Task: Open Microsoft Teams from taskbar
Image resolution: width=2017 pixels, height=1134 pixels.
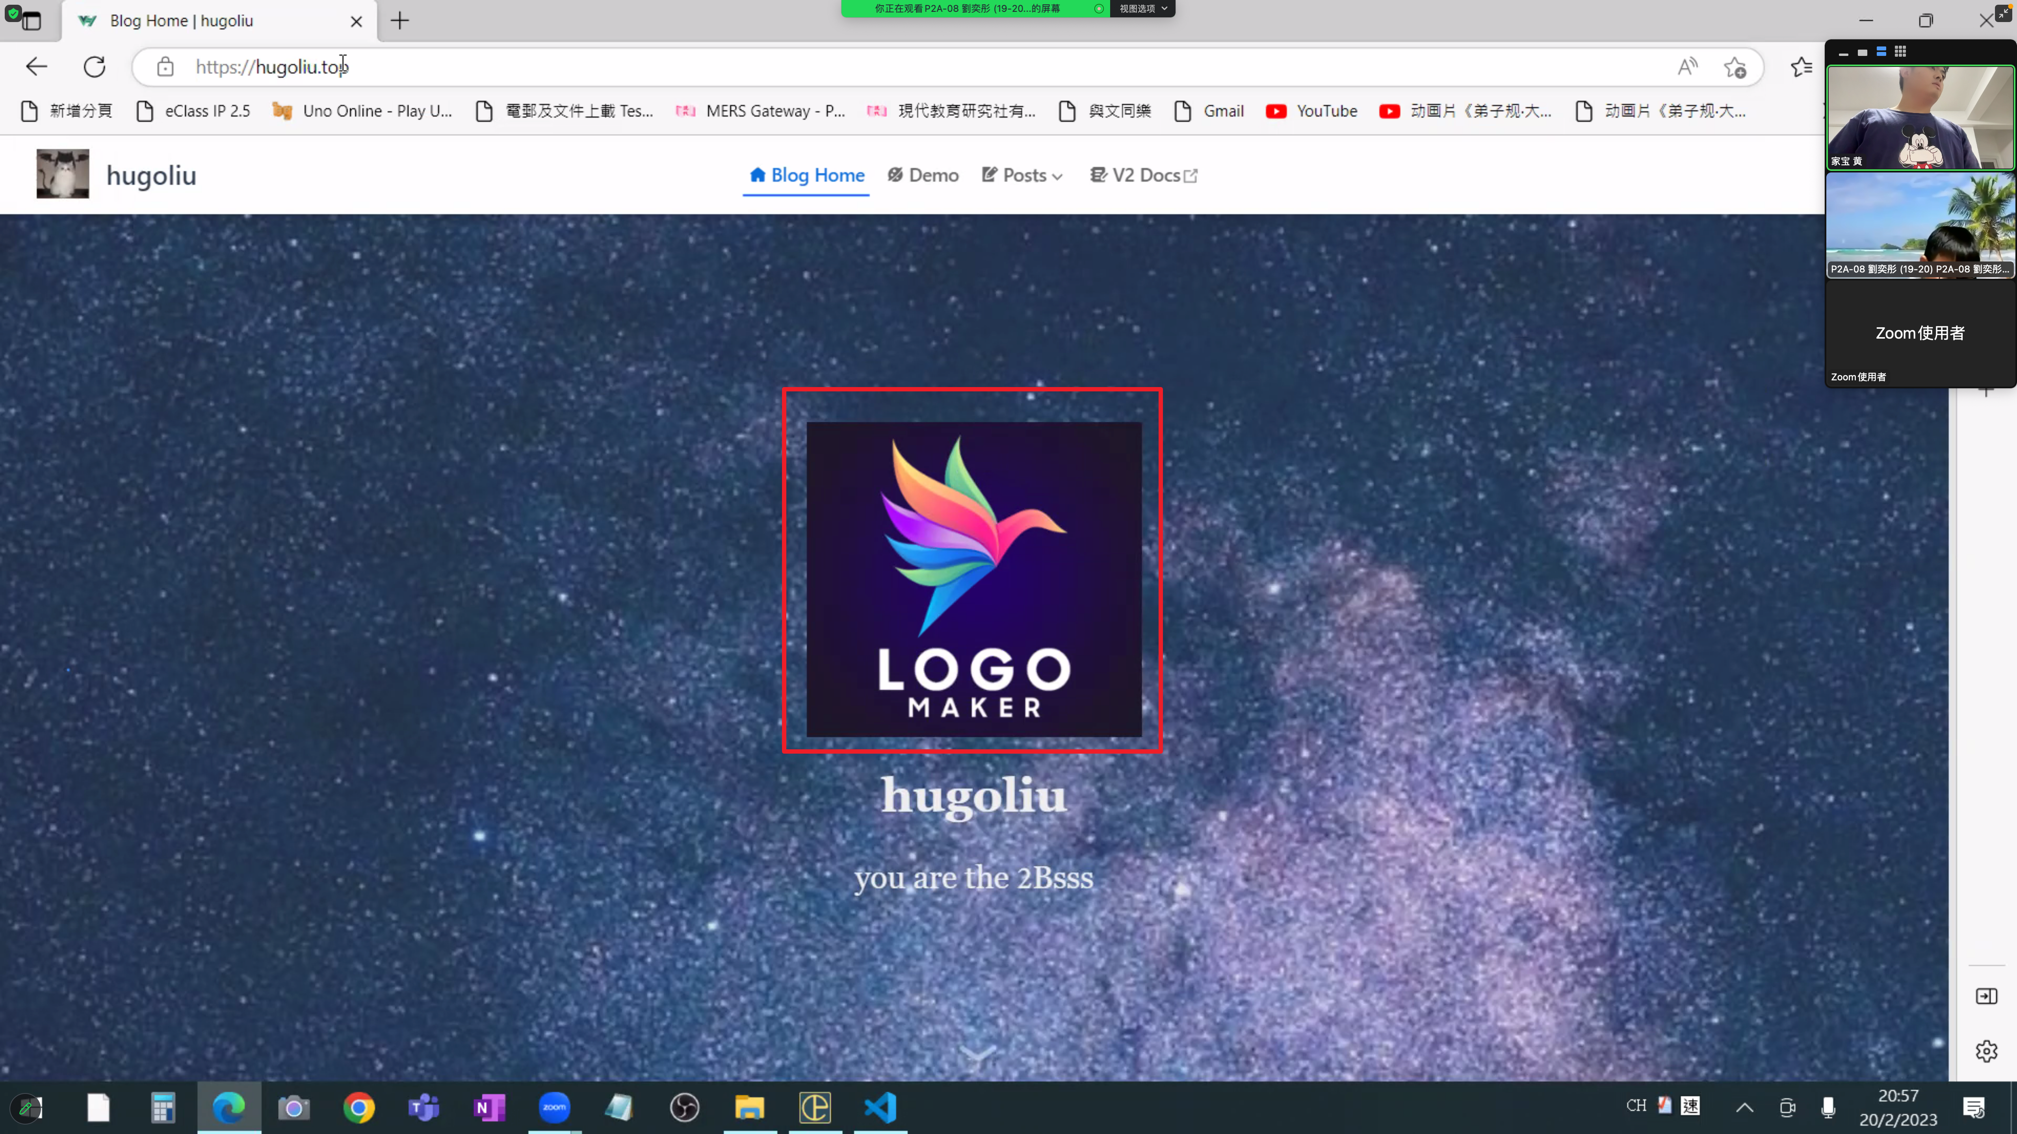Action: [423, 1107]
